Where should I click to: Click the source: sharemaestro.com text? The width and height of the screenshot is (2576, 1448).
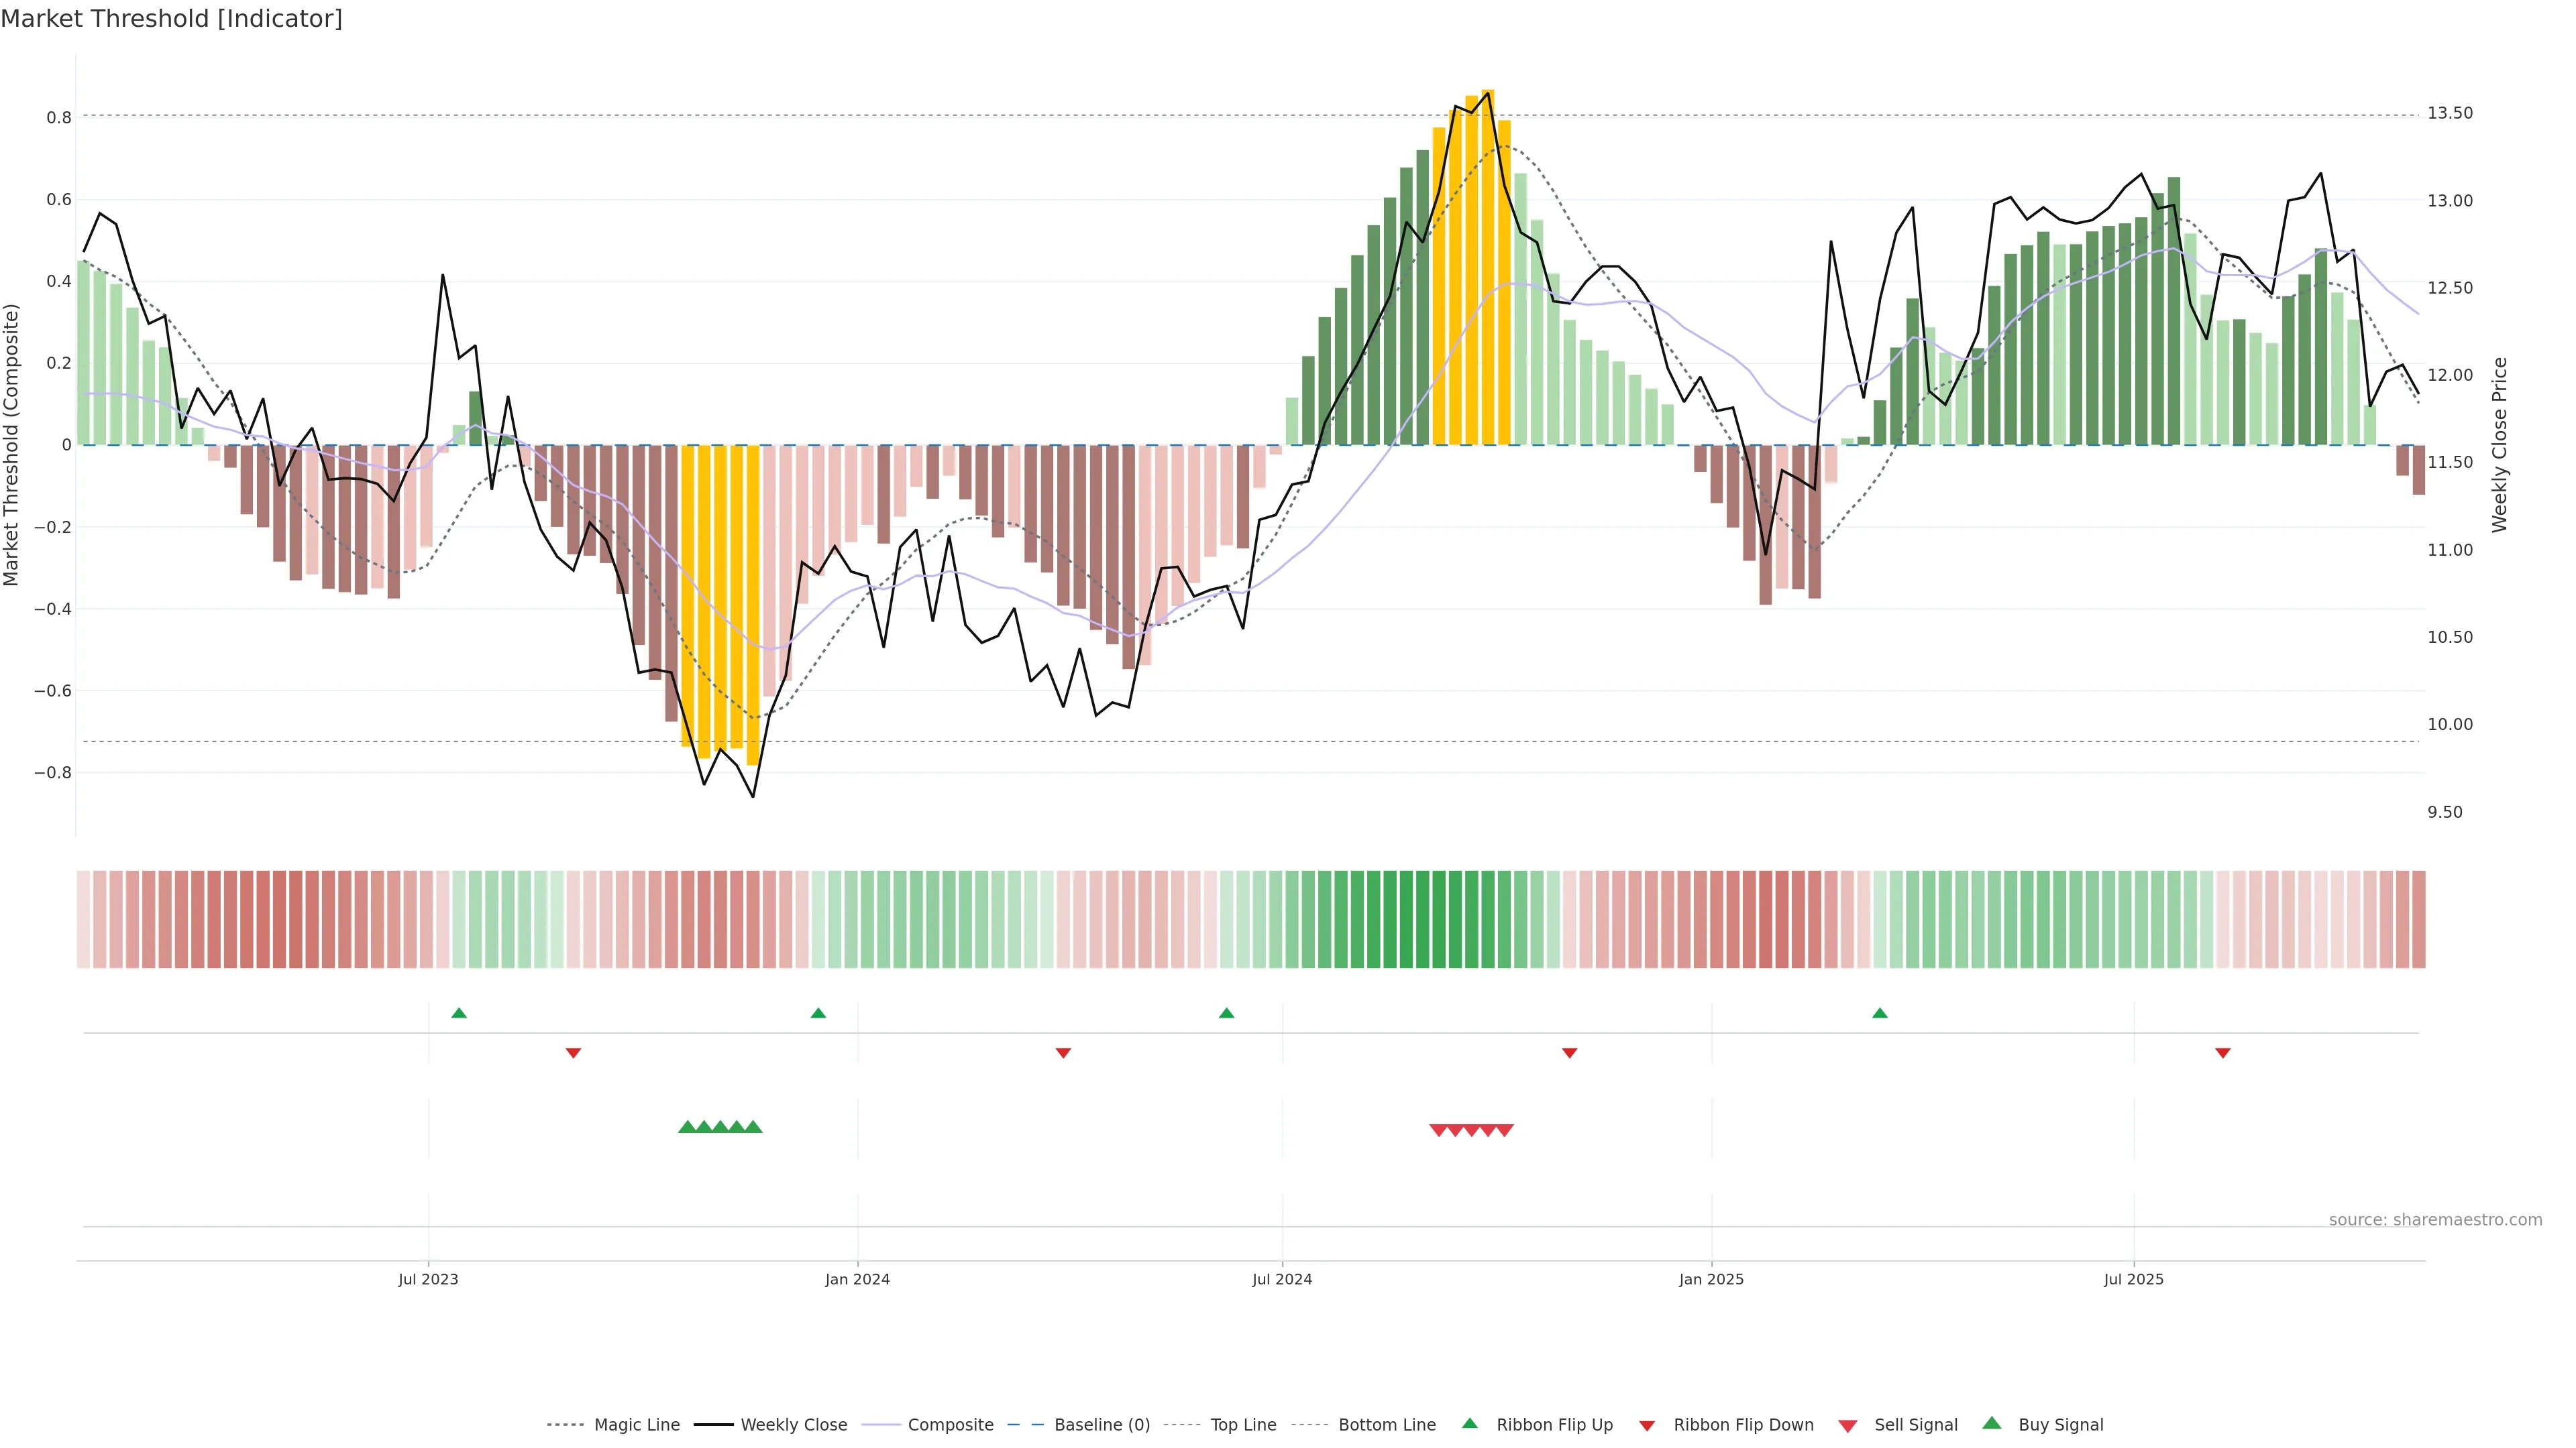pyautogui.click(x=2435, y=1219)
